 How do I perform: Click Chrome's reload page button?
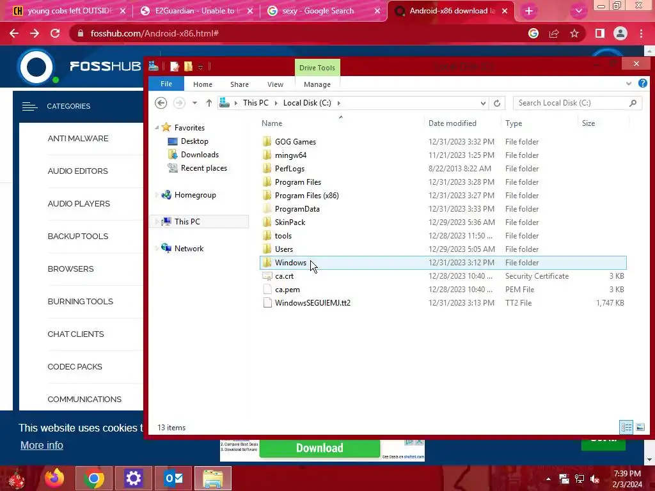pyautogui.click(x=55, y=33)
